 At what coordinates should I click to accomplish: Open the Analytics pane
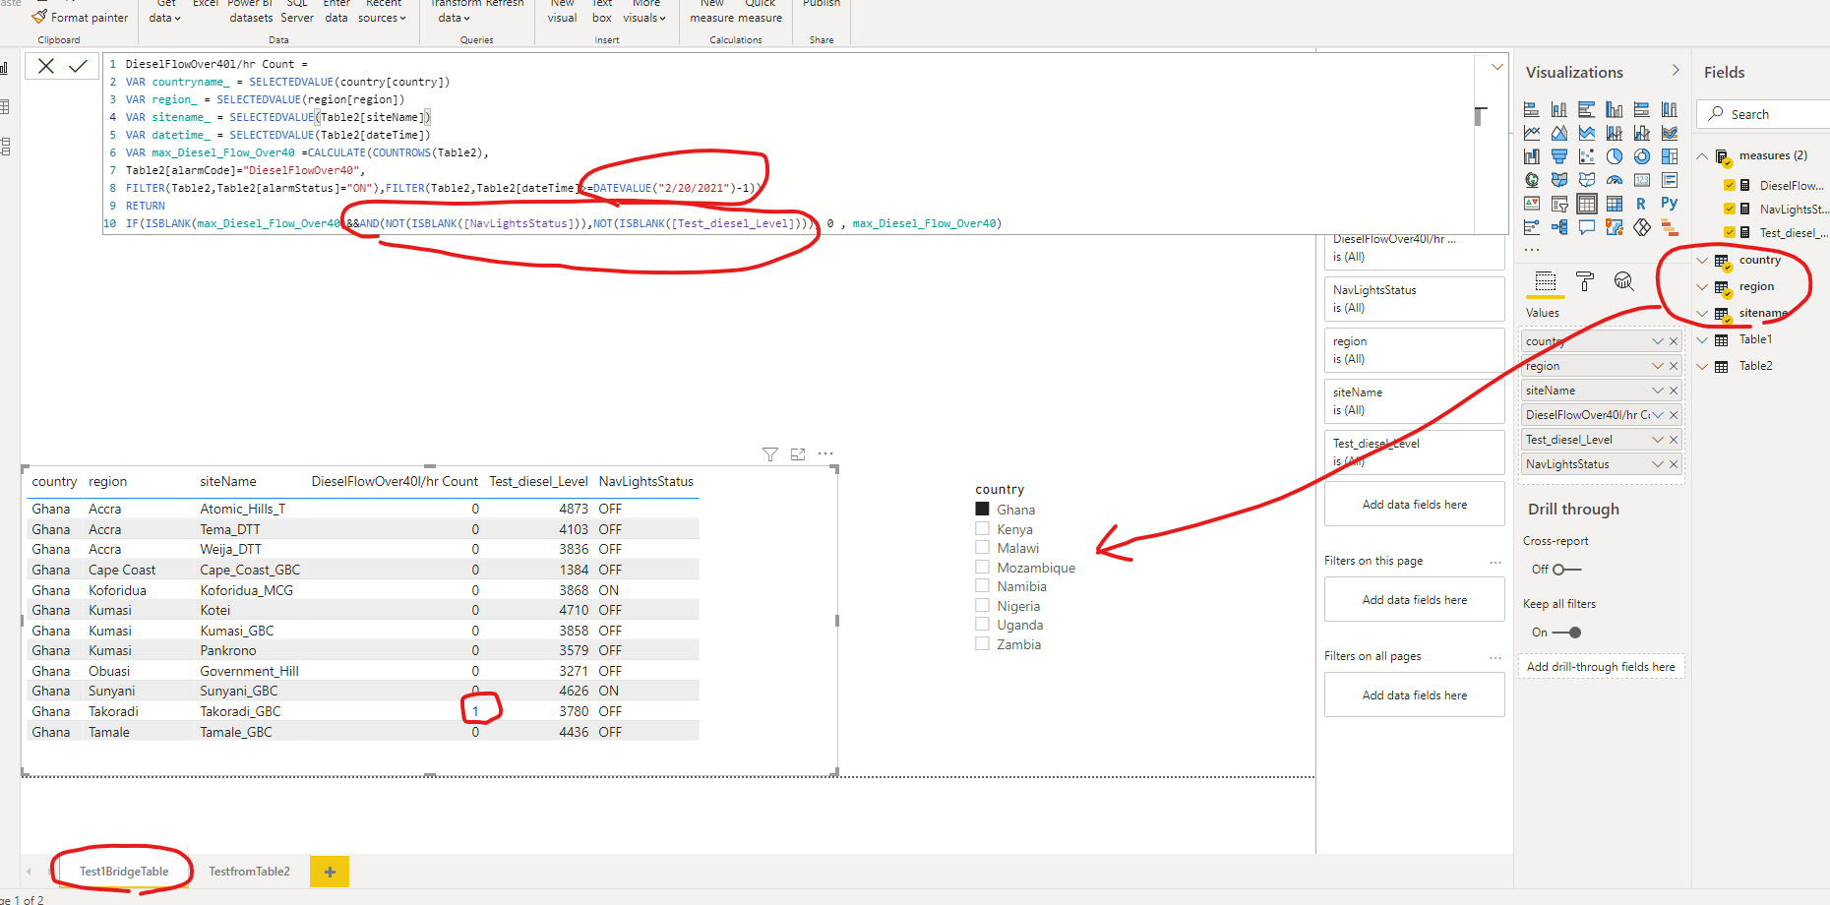point(1623,282)
